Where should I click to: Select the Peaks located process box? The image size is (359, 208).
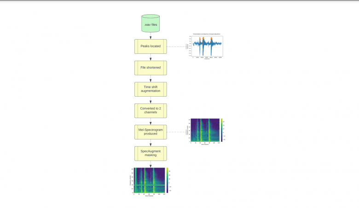[x=151, y=46]
